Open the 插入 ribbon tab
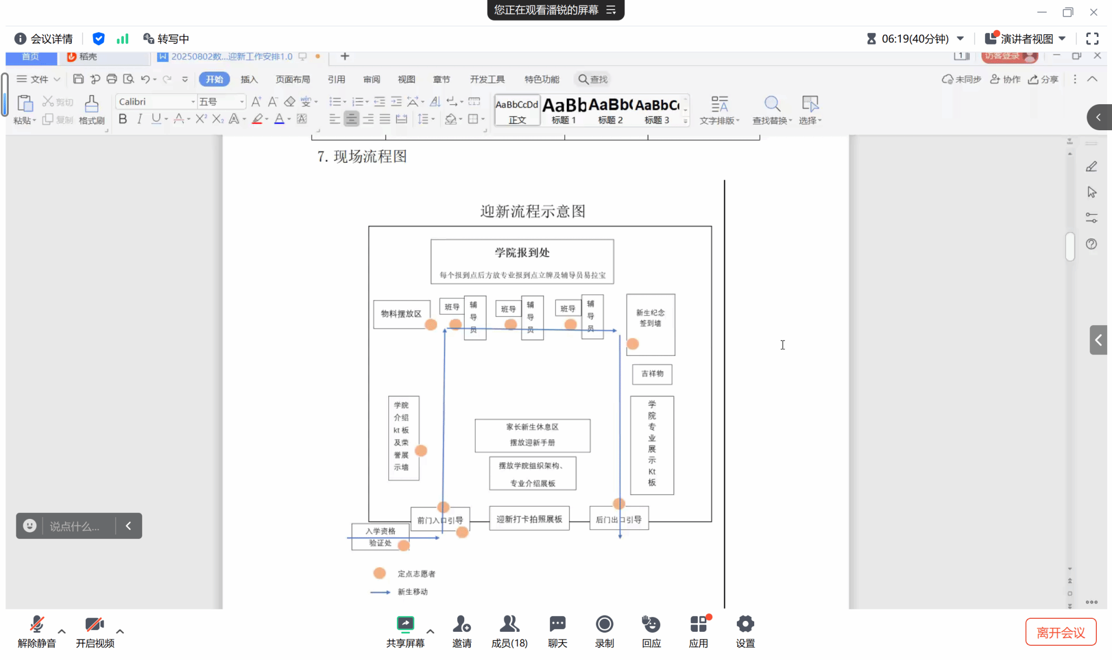The image size is (1112, 660). [x=249, y=79]
